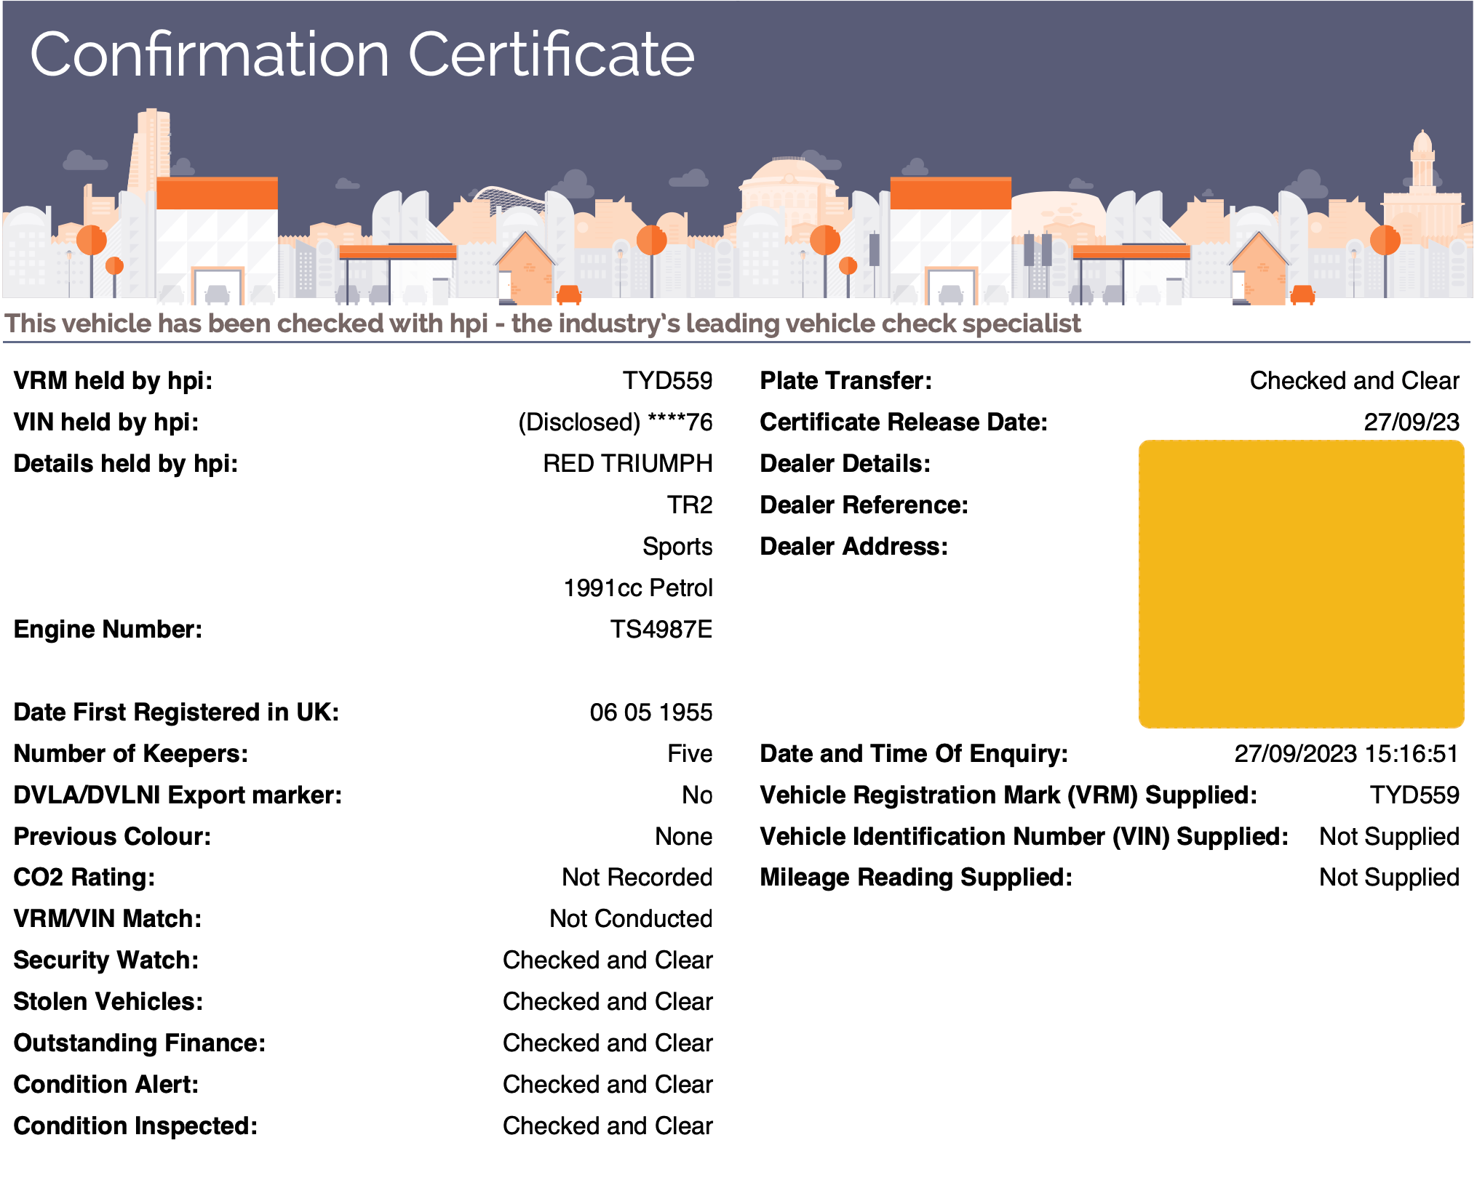Click Plate Transfer's Checked and Clear value
The height and width of the screenshot is (1204, 1477).
(x=1354, y=380)
